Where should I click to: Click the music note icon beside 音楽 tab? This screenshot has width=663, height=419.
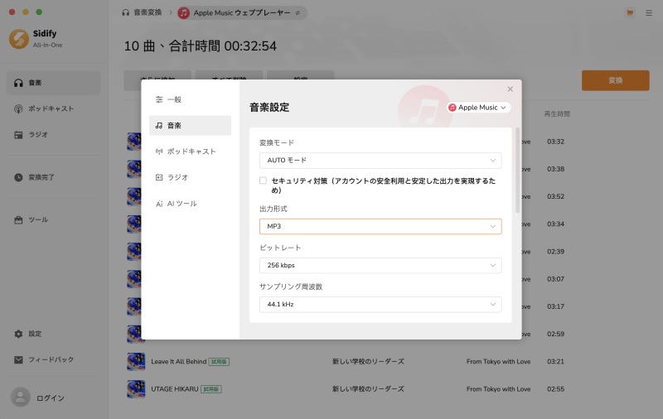point(159,125)
